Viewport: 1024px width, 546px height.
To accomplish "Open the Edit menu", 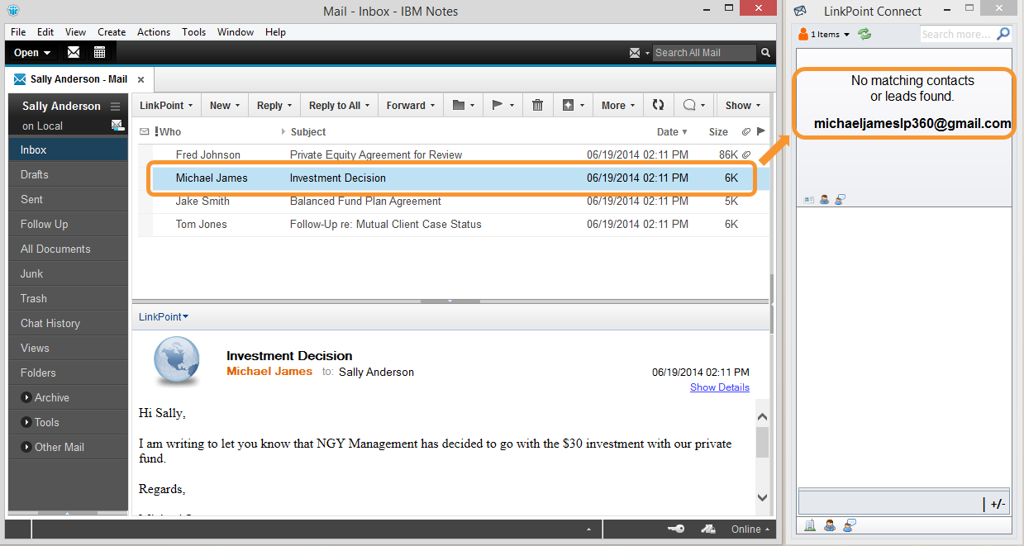I will tap(45, 32).
